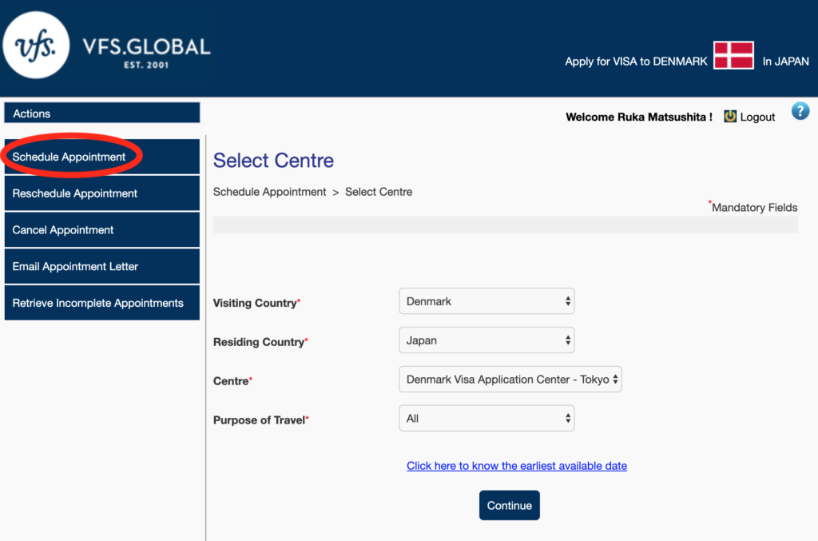Click the 'In JAPAN' header text
The image size is (818, 541).
[786, 62]
